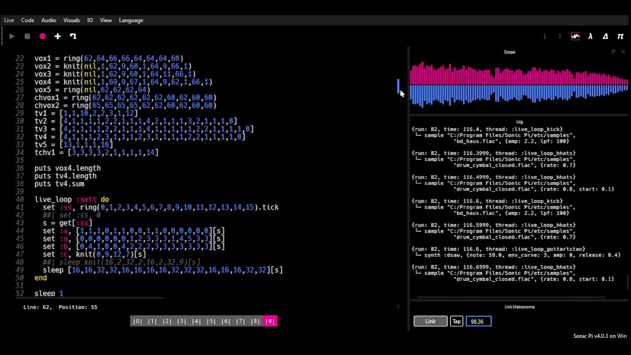Image resolution: width=631 pixels, height=355 pixels.
Task: Open the Language menu
Action: 131,20
